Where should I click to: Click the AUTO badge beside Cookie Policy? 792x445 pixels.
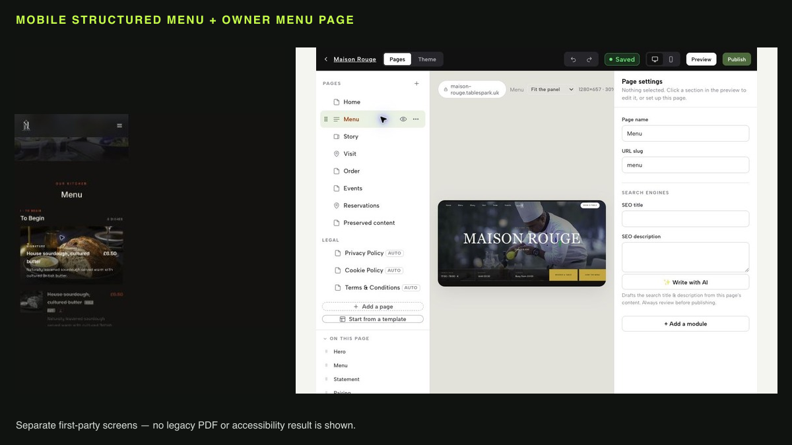point(394,270)
